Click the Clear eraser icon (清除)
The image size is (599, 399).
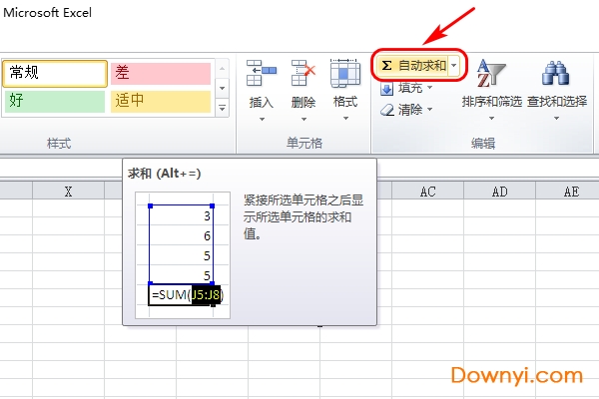(388, 109)
